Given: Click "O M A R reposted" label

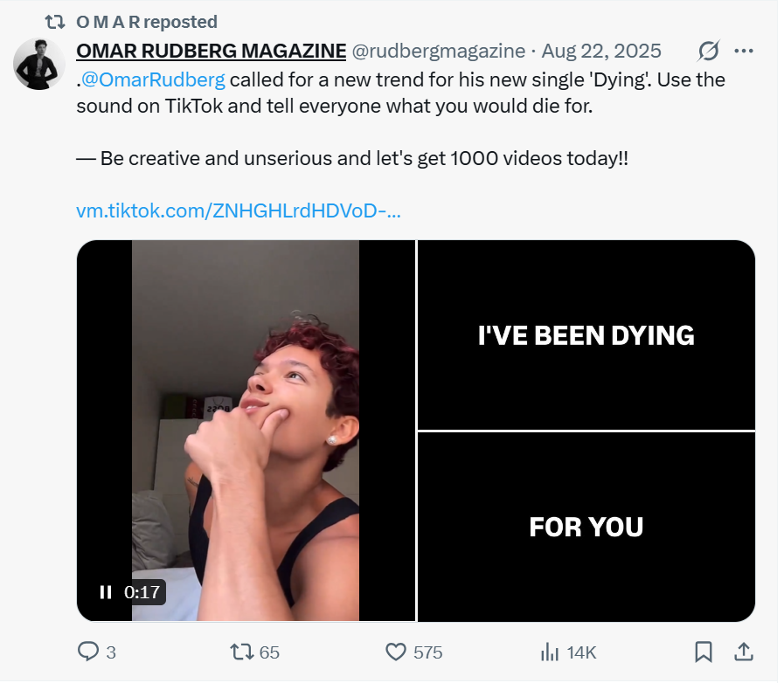Looking at the screenshot, I should click(147, 22).
